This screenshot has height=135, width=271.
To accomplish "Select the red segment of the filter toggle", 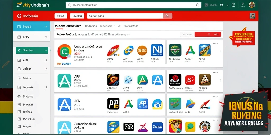I will pos(208,34).
